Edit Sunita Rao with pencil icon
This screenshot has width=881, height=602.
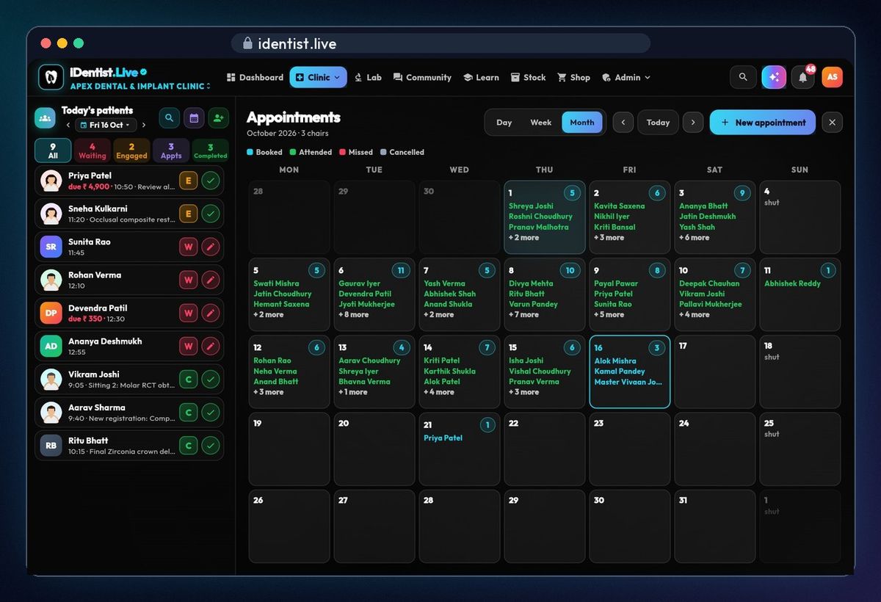[211, 247]
